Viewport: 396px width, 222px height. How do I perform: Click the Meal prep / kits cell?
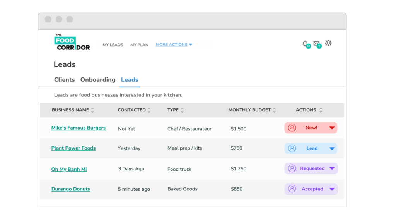point(184,148)
